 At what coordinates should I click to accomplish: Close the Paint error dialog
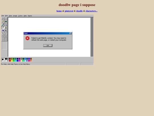tap(70, 33)
